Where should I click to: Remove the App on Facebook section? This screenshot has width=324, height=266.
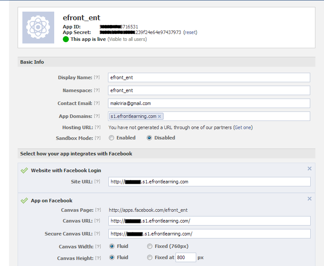click(309, 199)
